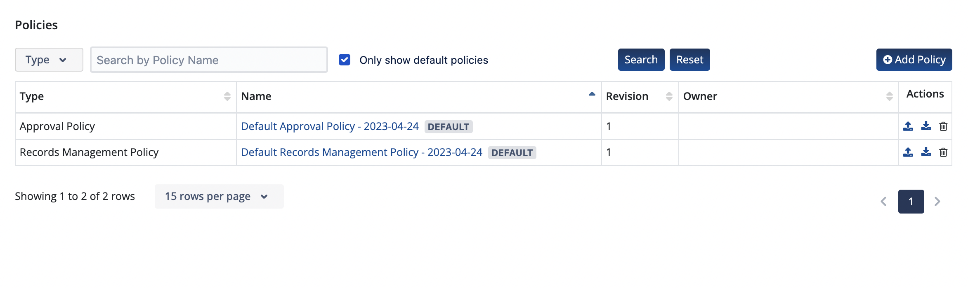The width and height of the screenshot is (968, 288).
Task: Open Default Records Management Policy - 2023-04-24 link
Action: click(x=361, y=152)
